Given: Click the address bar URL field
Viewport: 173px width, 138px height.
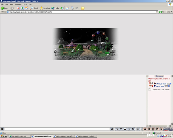Looking at the screenshot, I should (82, 12).
